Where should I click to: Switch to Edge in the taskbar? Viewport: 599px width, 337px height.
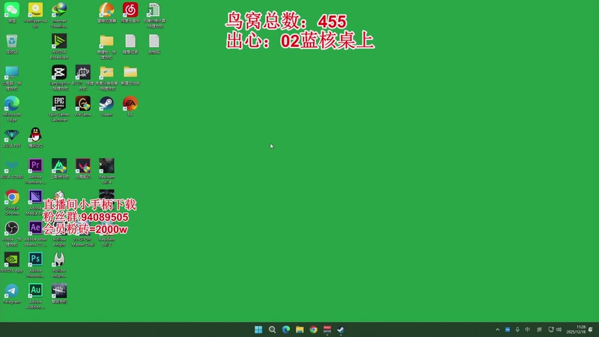click(x=286, y=330)
